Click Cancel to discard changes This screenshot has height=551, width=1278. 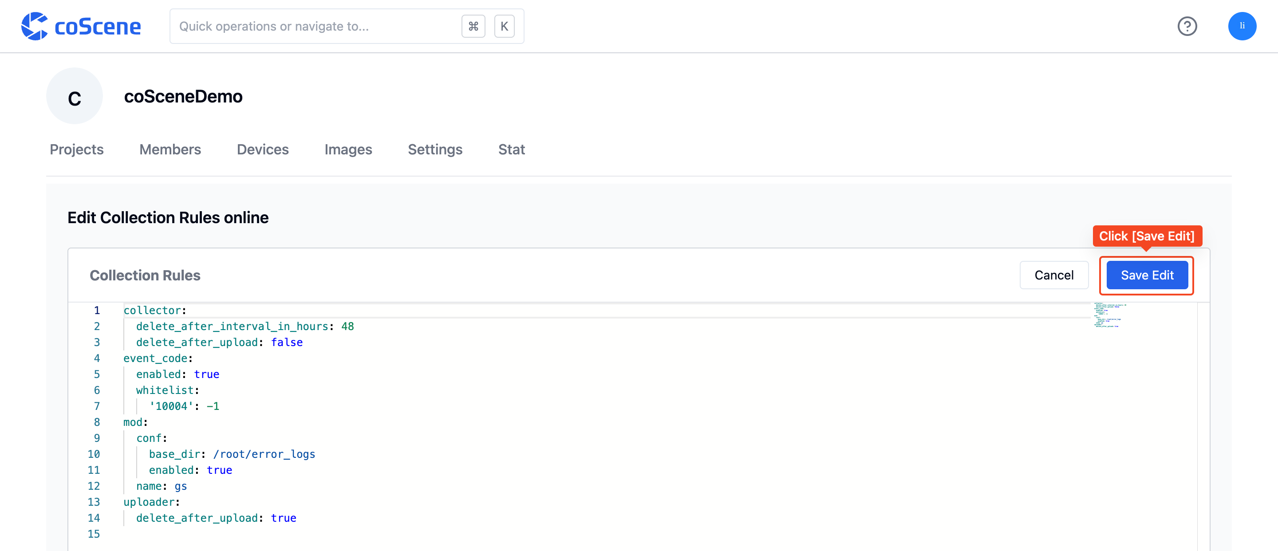[x=1053, y=275]
